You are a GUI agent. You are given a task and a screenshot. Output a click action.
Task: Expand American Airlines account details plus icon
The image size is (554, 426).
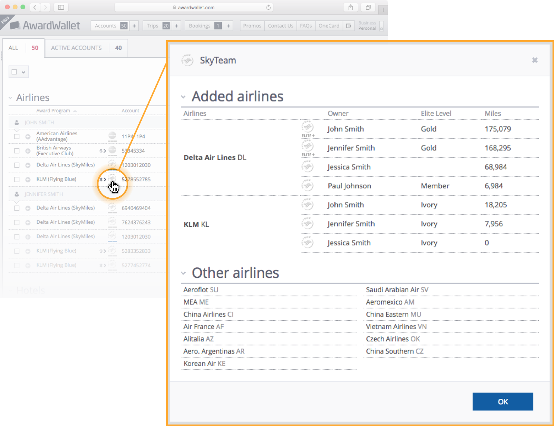28,137
